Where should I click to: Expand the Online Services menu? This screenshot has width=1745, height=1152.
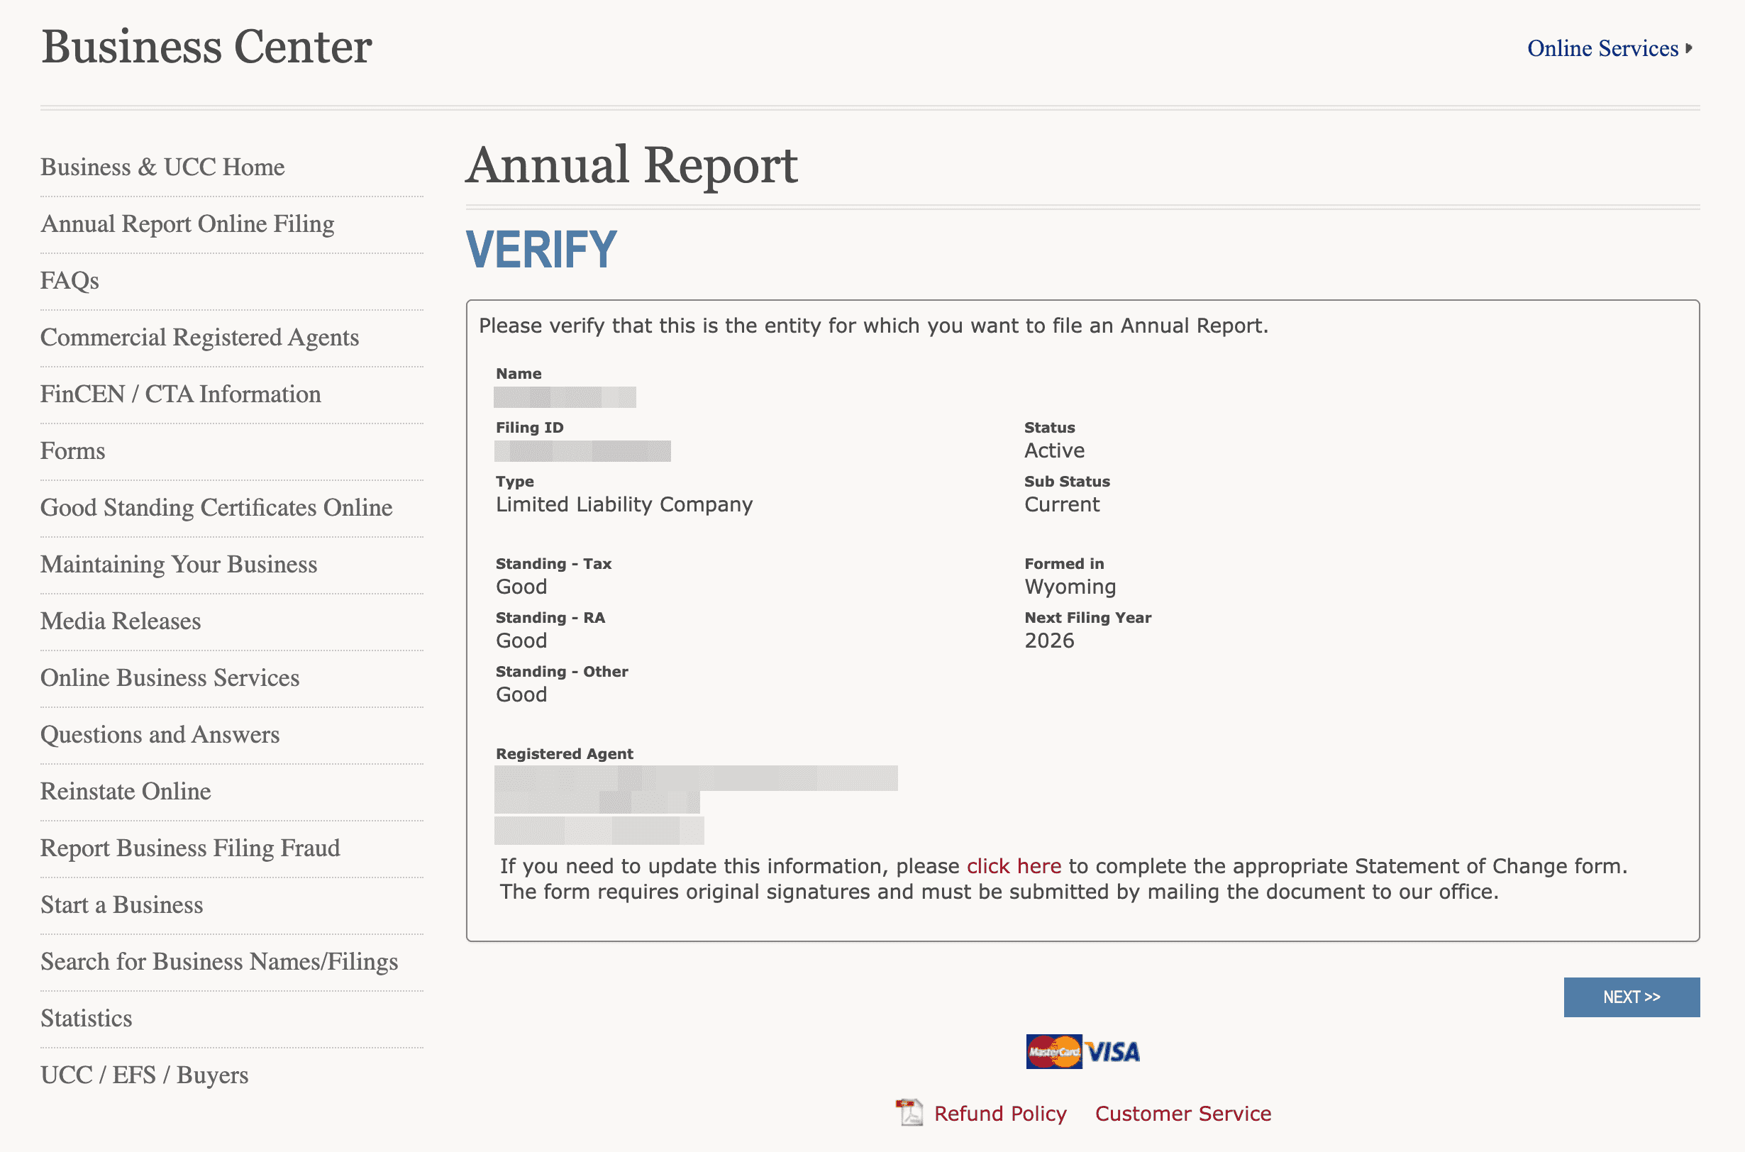click(1609, 48)
